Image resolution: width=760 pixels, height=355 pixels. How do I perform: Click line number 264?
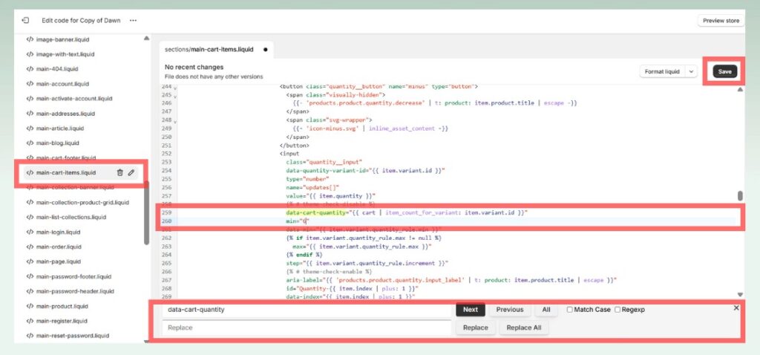[x=166, y=254]
